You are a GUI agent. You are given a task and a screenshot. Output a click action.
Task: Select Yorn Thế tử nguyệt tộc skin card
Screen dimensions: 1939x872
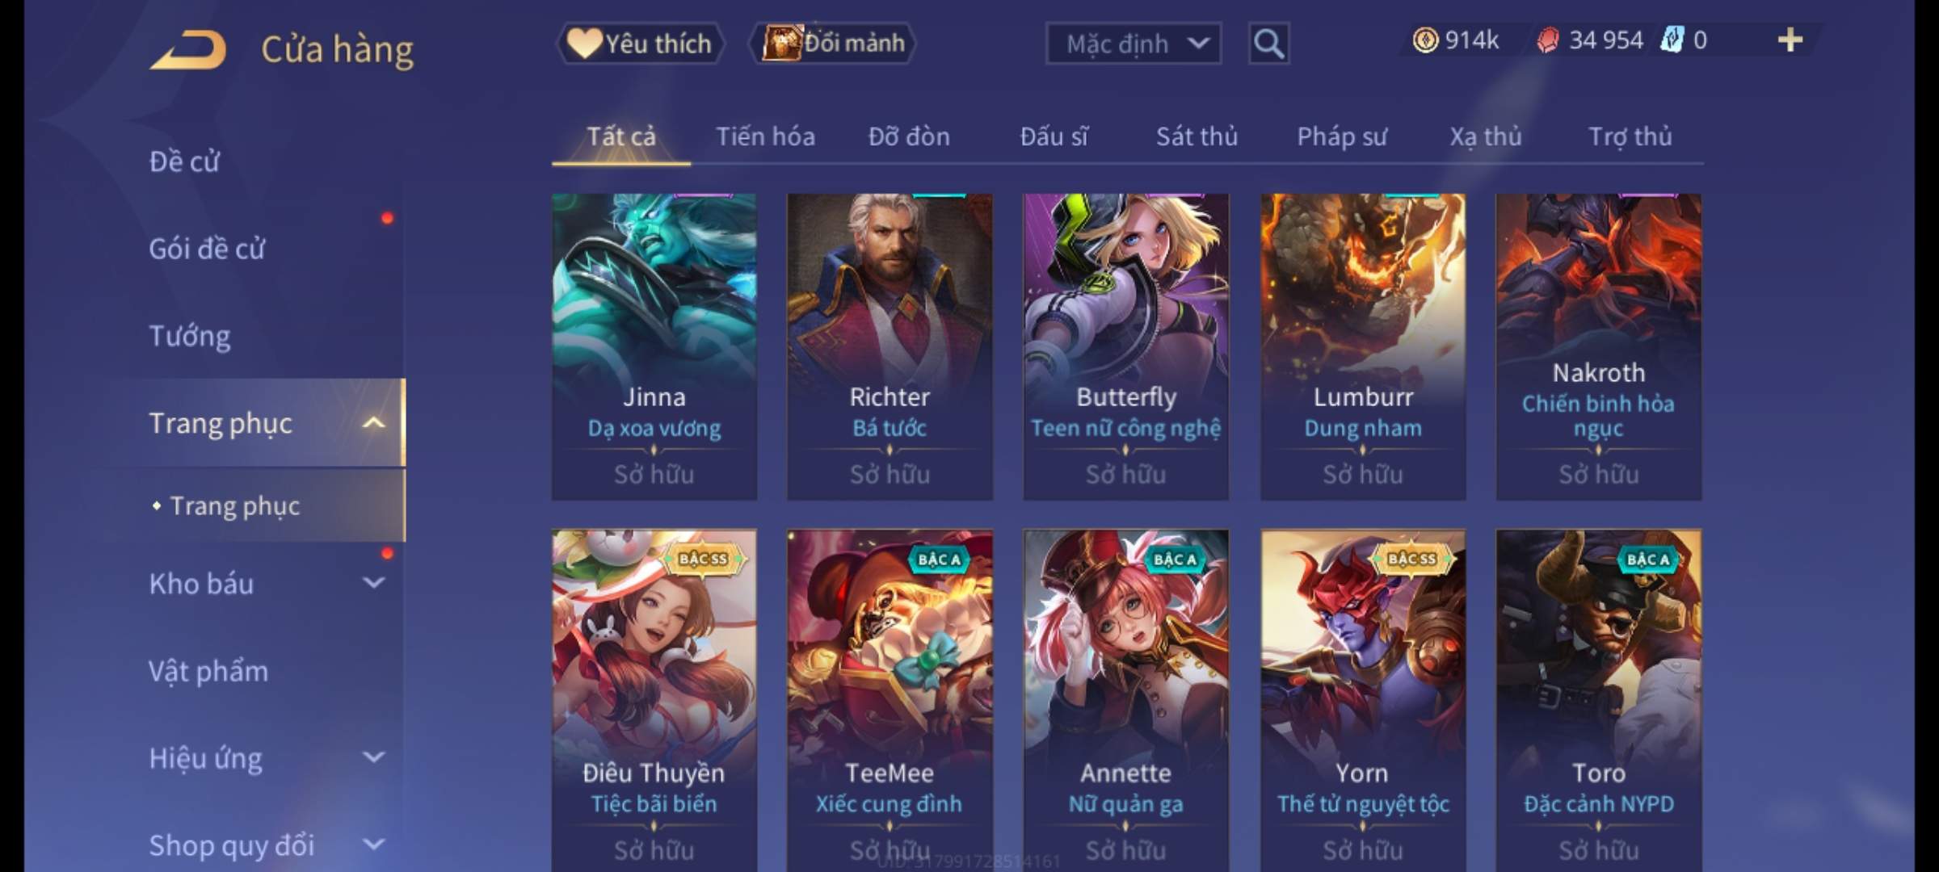tap(1362, 700)
